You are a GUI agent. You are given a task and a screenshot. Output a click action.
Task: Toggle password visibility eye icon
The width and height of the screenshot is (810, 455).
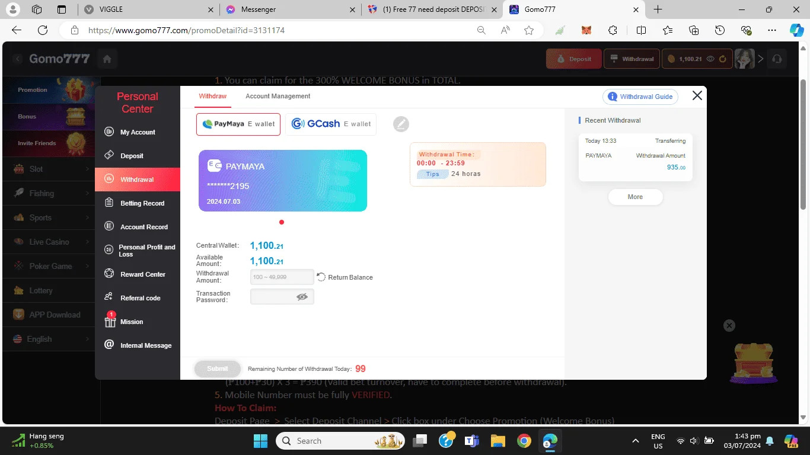pyautogui.click(x=302, y=297)
